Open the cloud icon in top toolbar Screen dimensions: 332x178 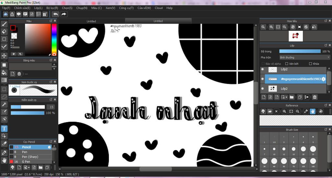coord(6,14)
